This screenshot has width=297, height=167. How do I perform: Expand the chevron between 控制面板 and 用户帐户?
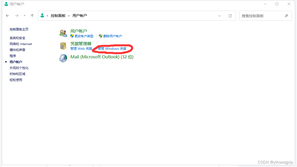69,16
